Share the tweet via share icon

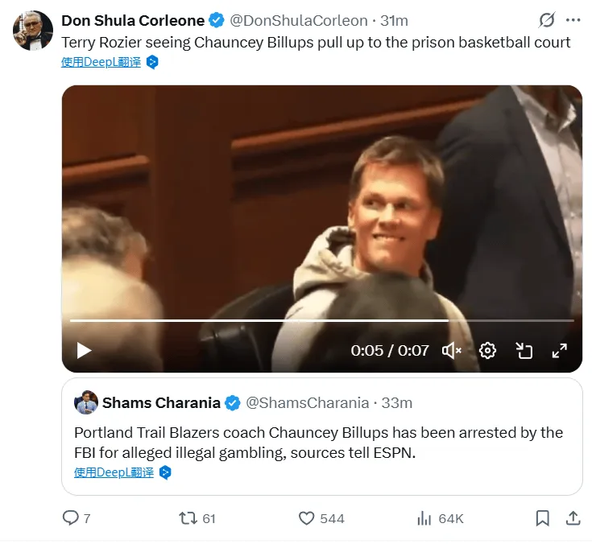pyautogui.click(x=573, y=518)
